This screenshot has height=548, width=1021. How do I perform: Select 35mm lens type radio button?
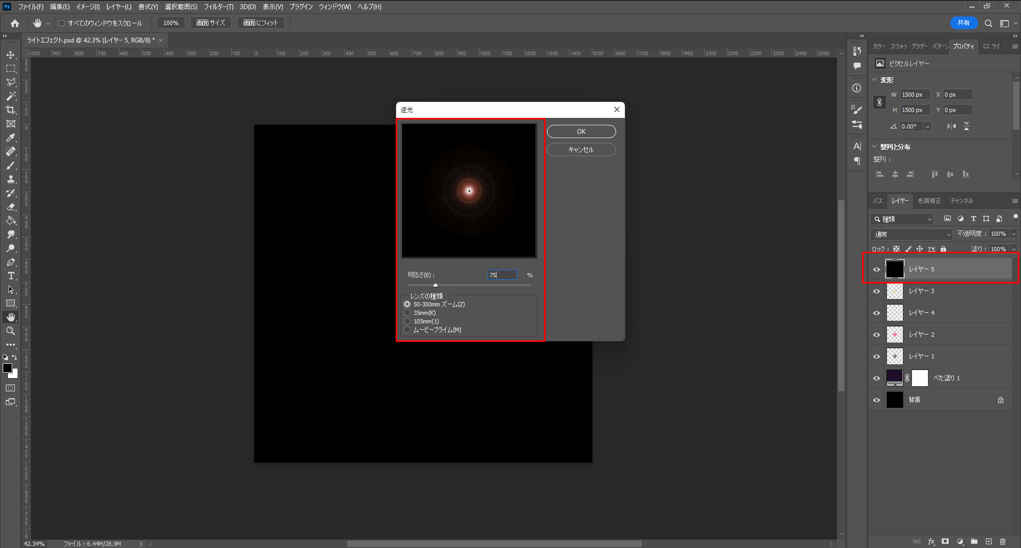(407, 313)
